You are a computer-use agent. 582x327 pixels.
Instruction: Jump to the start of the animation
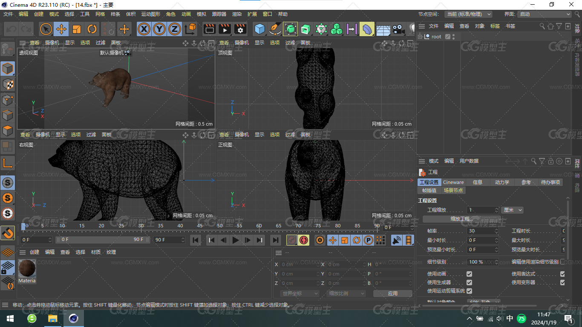click(x=195, y=240)
